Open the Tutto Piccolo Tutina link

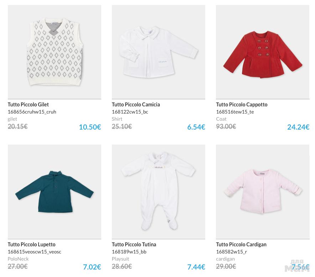[x=134, y=245]
